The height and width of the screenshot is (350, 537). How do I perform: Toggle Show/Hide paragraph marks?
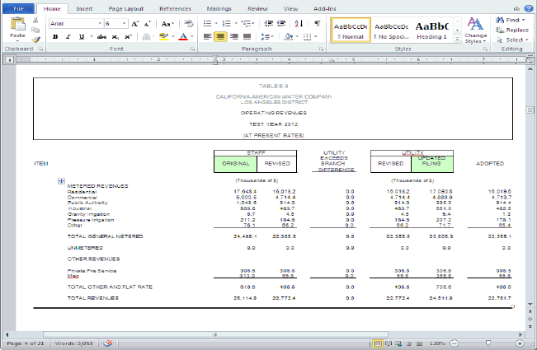[x=317, y=24]
